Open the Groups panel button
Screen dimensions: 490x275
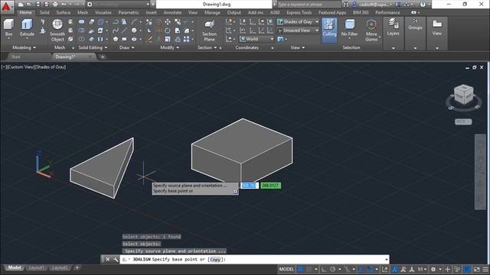415,25
